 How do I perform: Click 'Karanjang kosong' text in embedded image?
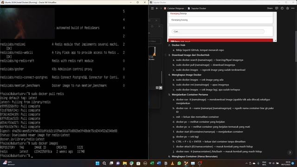click(180, 20)
